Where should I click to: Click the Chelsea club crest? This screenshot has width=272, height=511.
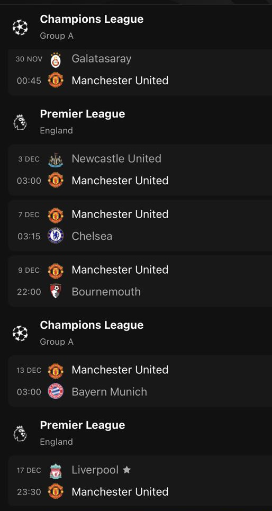[56, 236]
